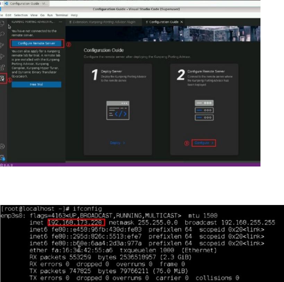Viewport: 284px width, 282px height.
Task: Click 'broadcast 192.168.255.255' in terminal output
Action: coord(230,223)
